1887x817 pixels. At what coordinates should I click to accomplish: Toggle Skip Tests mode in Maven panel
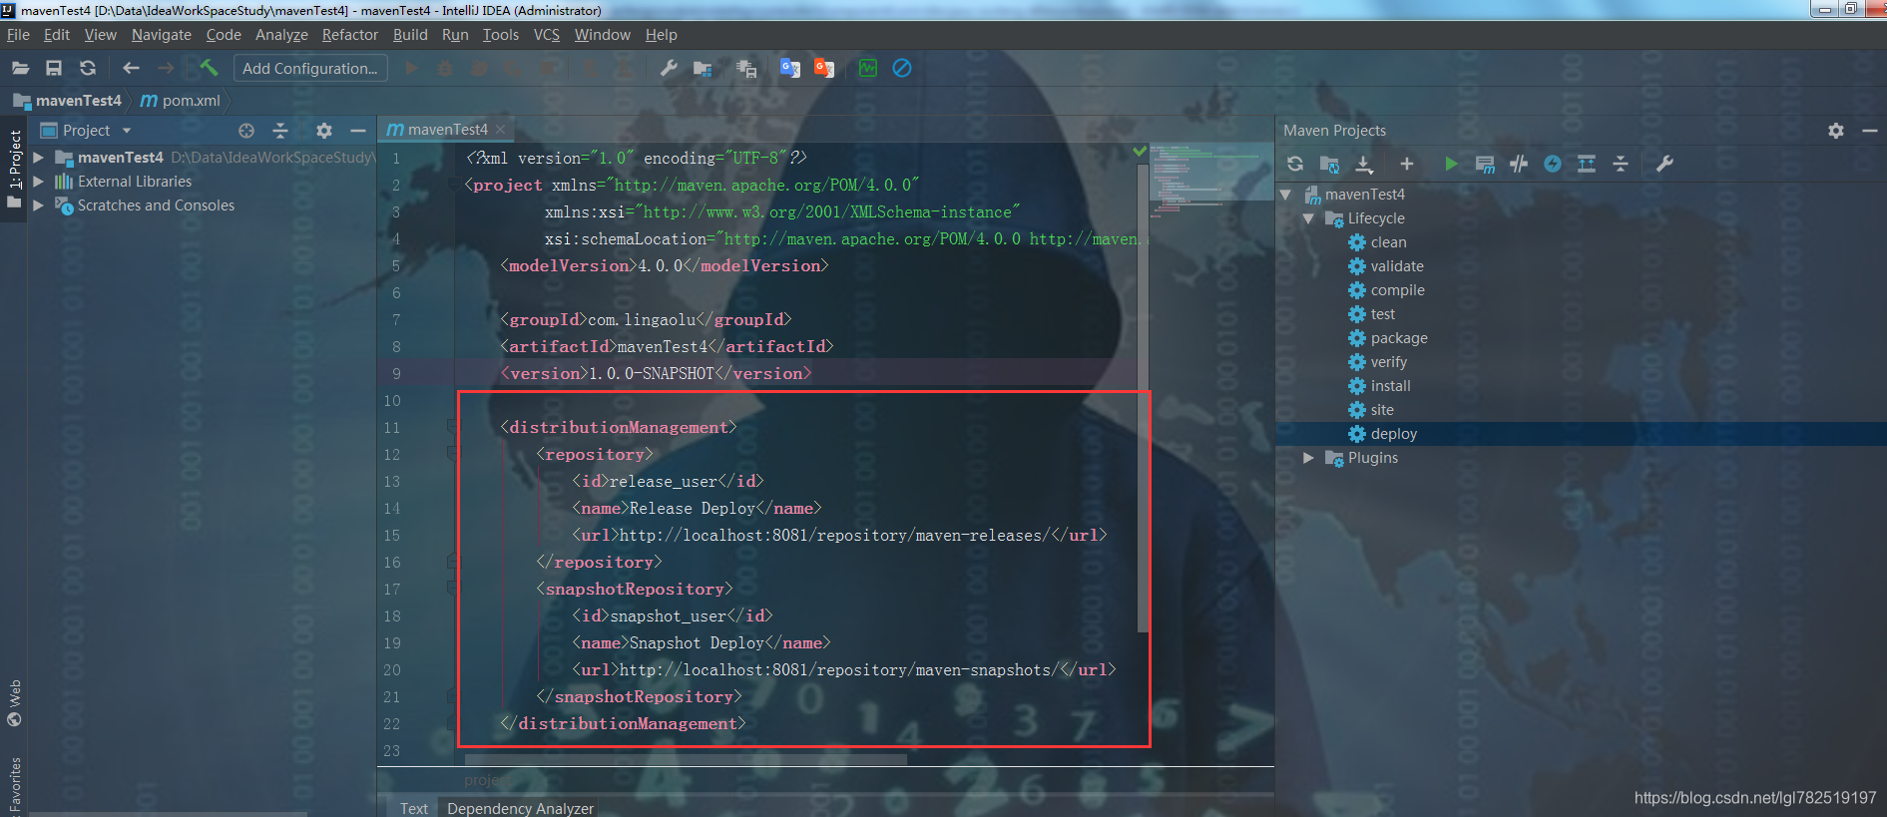(x=1553, y=164)
